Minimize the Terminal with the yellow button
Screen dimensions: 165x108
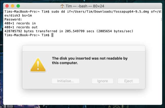12,6
